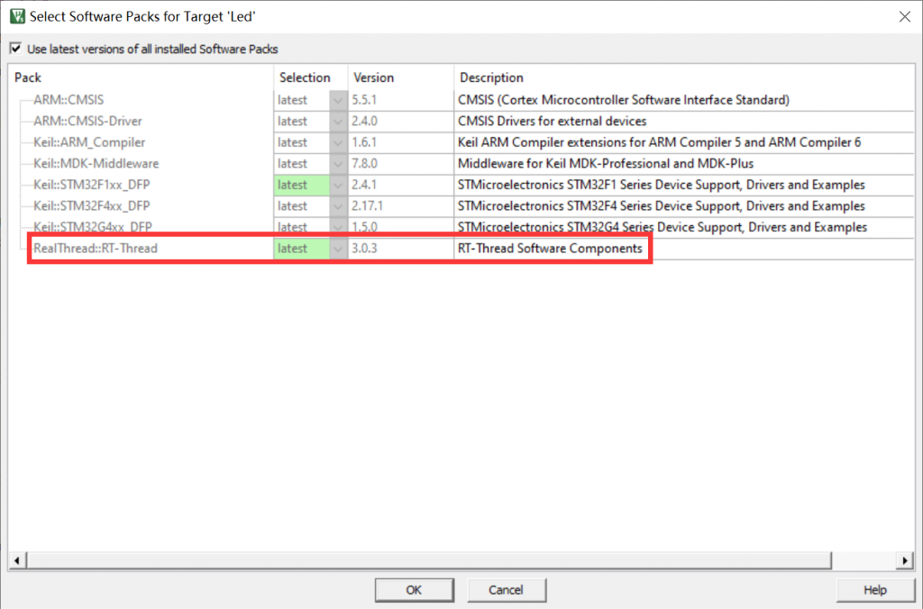The height and width of the screenshot is (609, 923).
Task: Click the Cancel button
Action: tap(507, 589)
